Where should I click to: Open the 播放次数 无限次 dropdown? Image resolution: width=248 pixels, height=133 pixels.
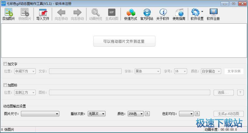97,114
